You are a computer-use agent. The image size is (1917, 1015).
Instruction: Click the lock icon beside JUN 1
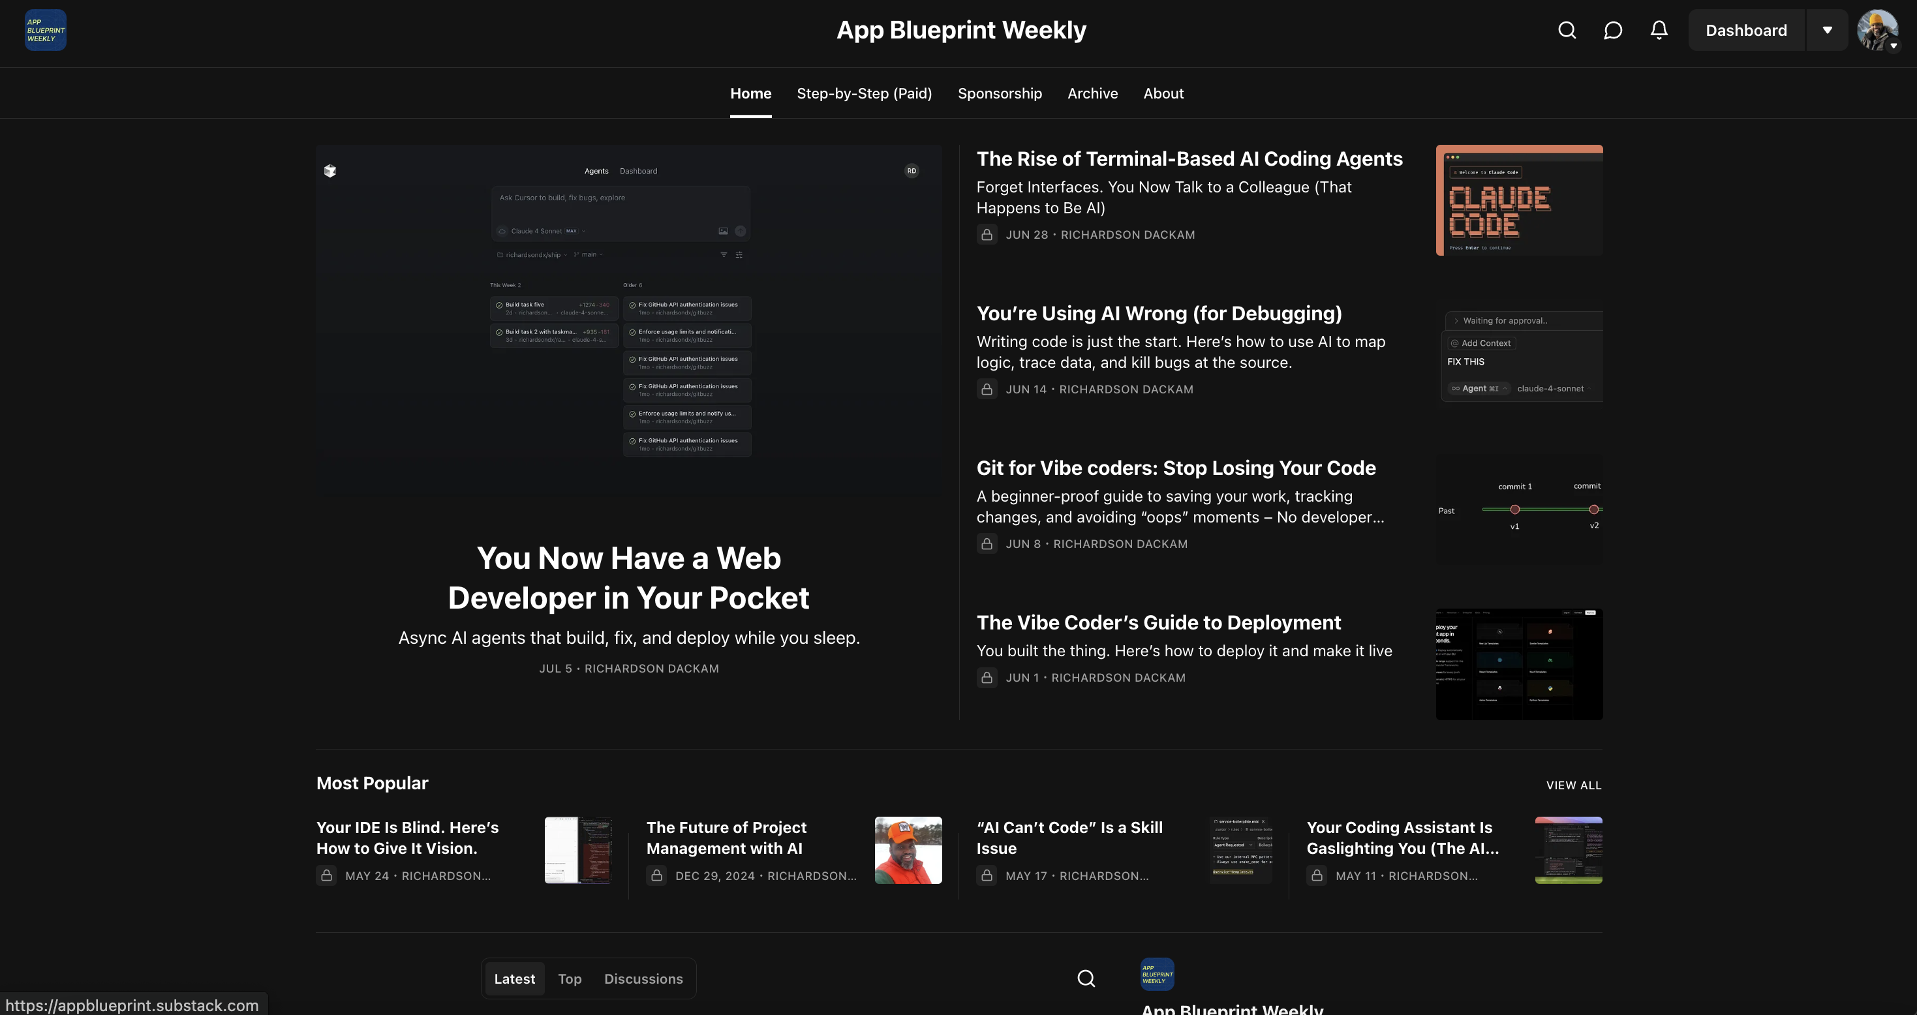[987, 678]
